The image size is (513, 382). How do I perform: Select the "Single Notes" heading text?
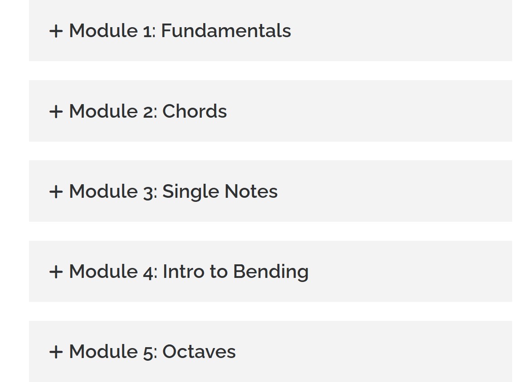pyautogui.click(x=220, y=191)
